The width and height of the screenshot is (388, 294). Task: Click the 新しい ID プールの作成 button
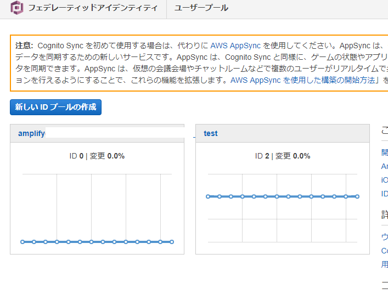pos(55,107)
